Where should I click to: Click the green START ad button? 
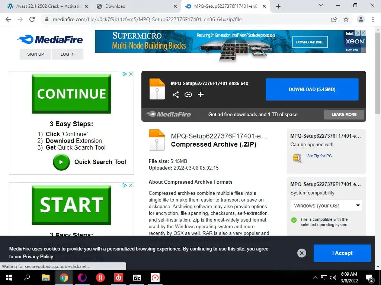pyautogui.click(x=71, y=205)
